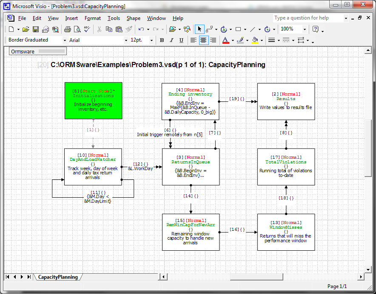Viewport: 376px width, 294px height.
Task: Open the Border Graduated style dropdown
Action: tap(65, 40)
